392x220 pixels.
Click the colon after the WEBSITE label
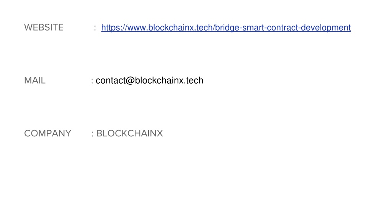pos(95,28)
